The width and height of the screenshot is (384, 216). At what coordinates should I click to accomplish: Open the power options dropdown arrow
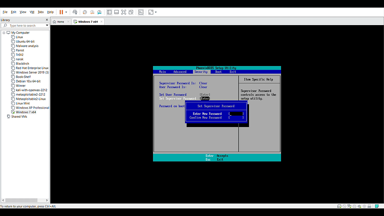[66, 12]
